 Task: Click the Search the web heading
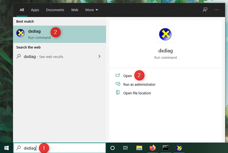pyautogui.click(x=28, y=47)
